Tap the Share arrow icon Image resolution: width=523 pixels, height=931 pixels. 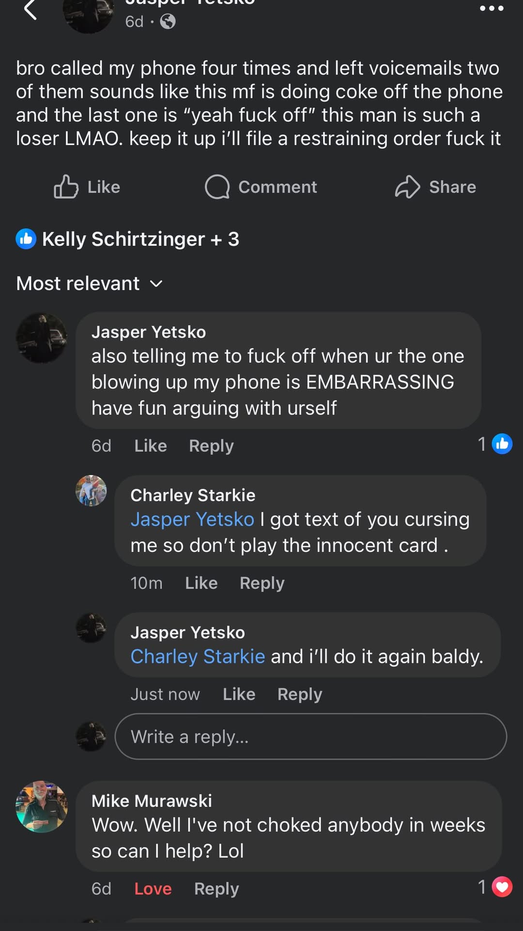407,187
